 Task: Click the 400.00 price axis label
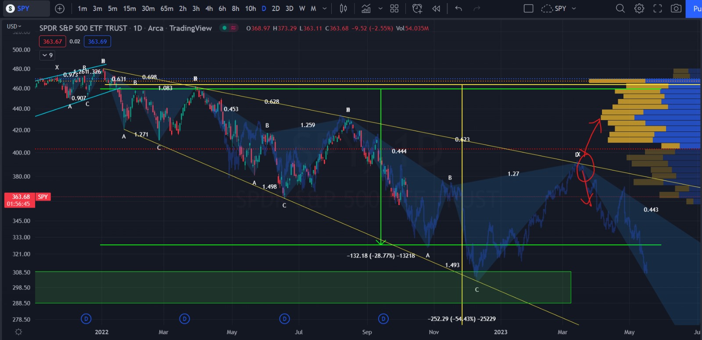(21, 152)
